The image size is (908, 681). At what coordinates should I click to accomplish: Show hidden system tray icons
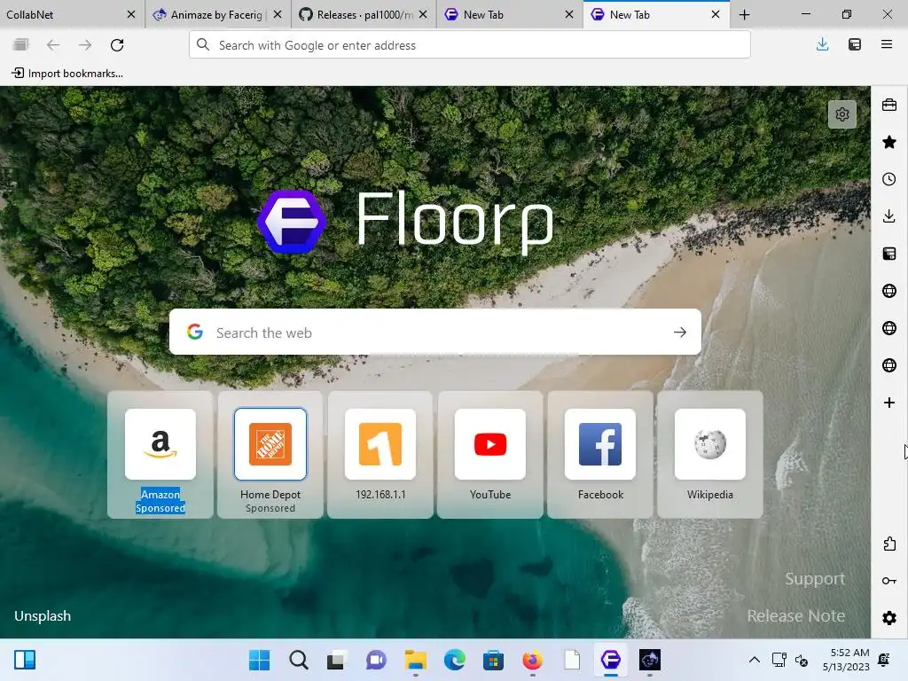754,660
